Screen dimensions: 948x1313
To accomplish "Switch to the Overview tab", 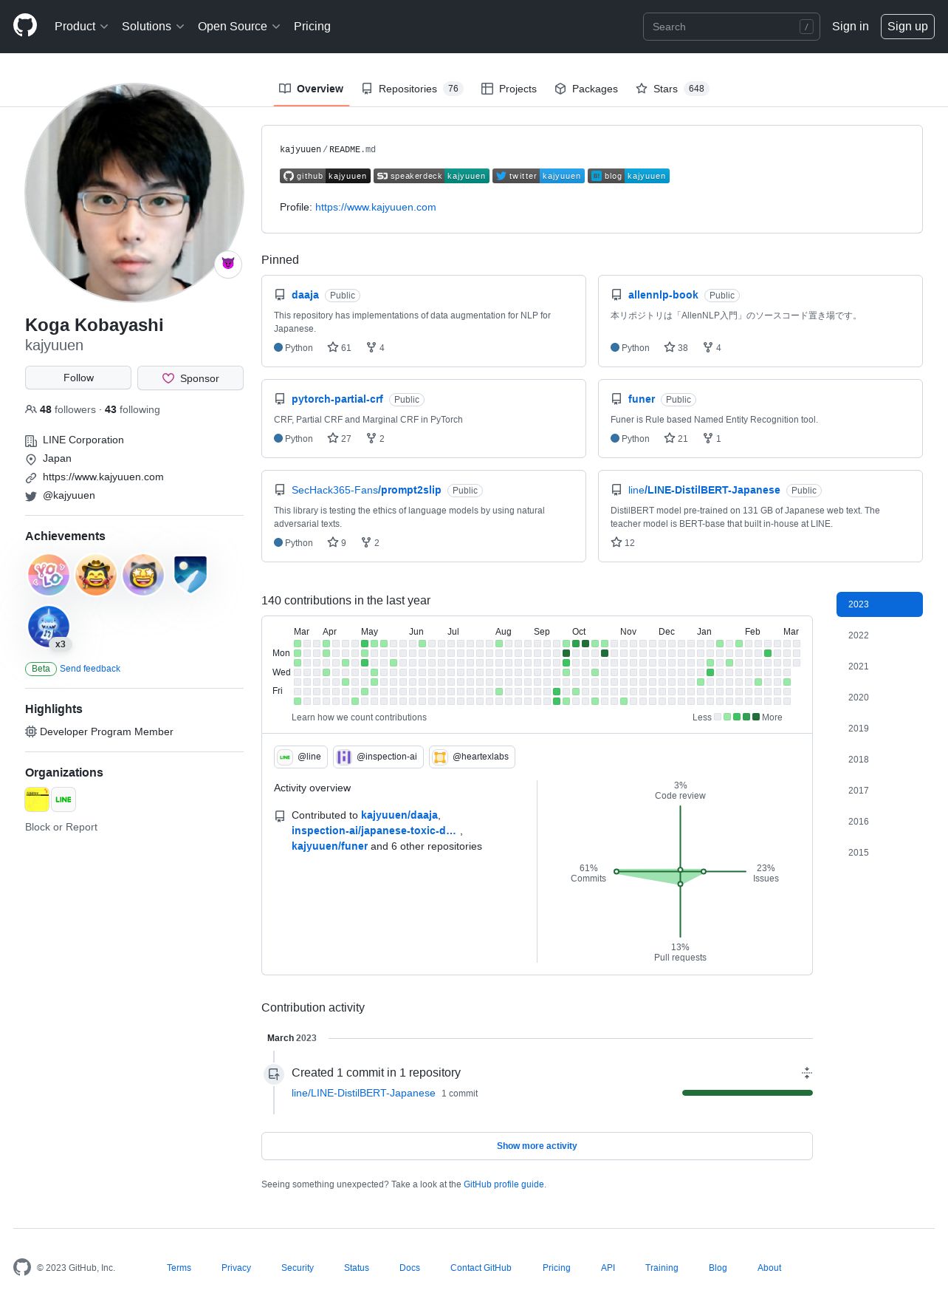I will click(312, 89).
